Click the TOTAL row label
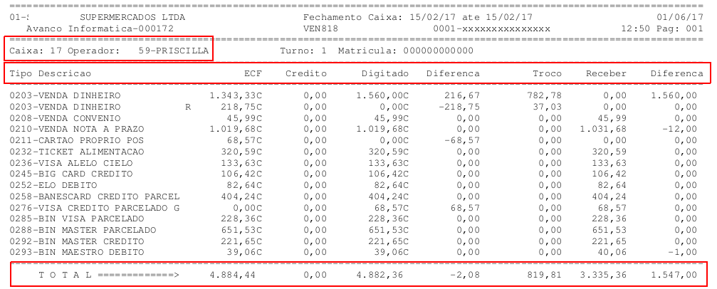The width and height of the screenshot is (717, 289). [66, 274]
